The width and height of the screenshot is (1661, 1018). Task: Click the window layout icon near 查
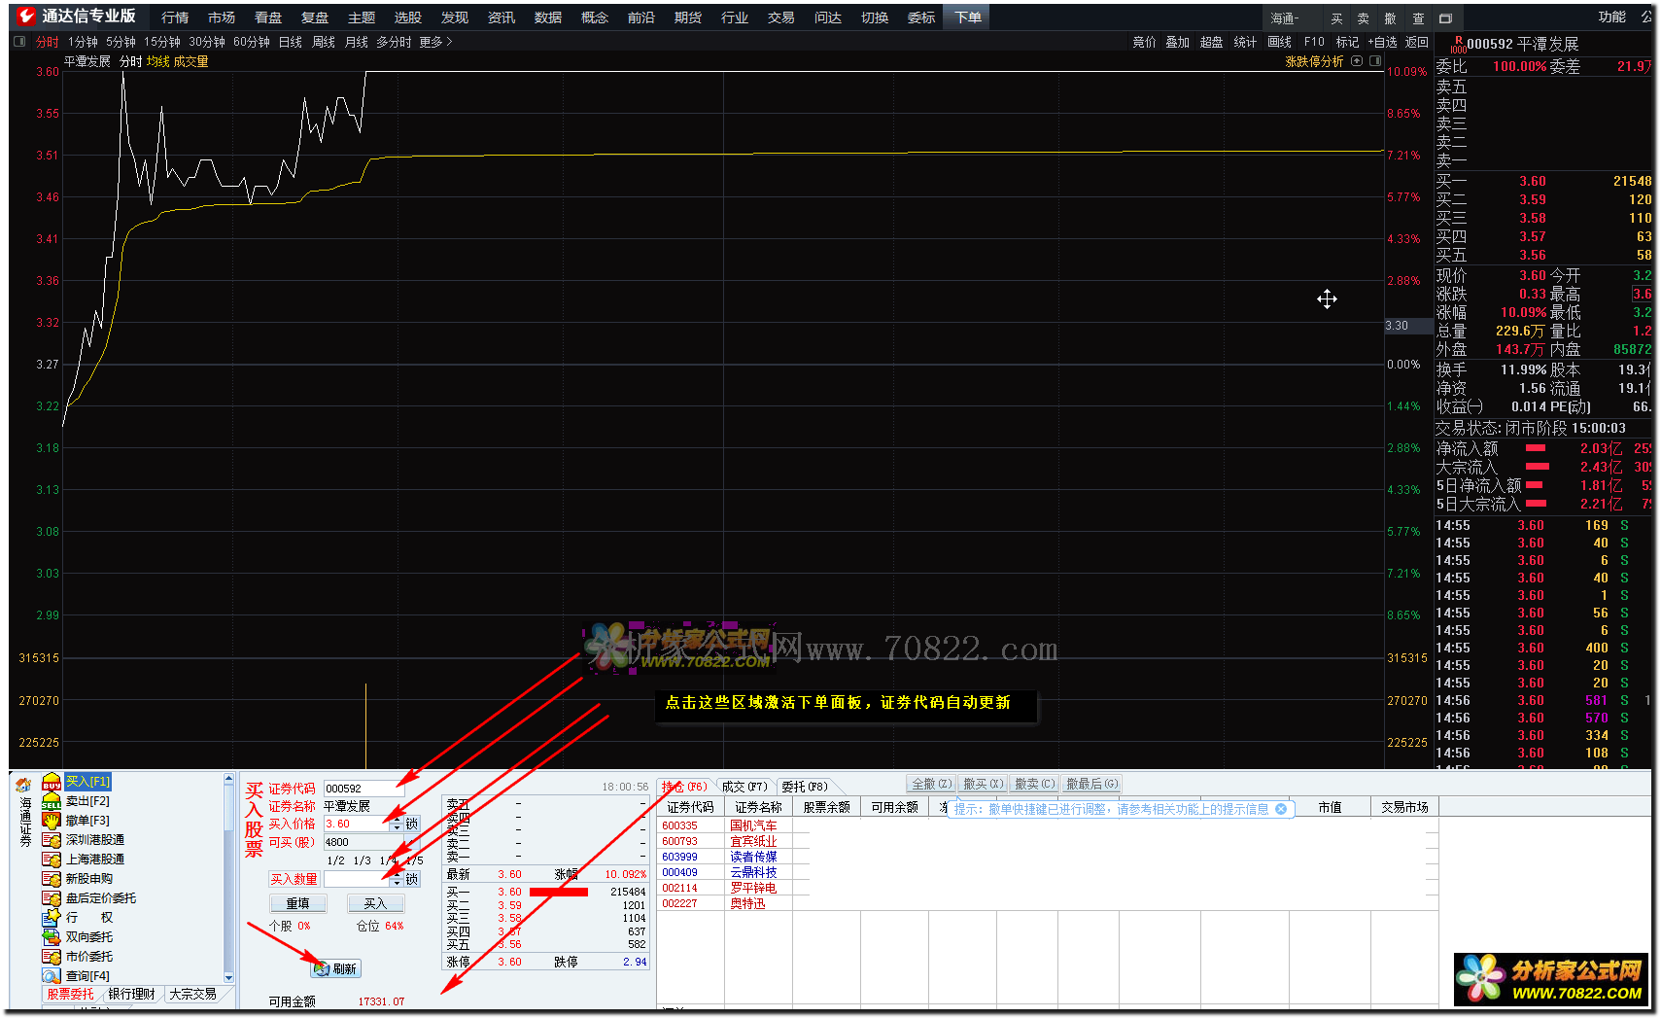pyautogui.click(x=1445, y=18)
